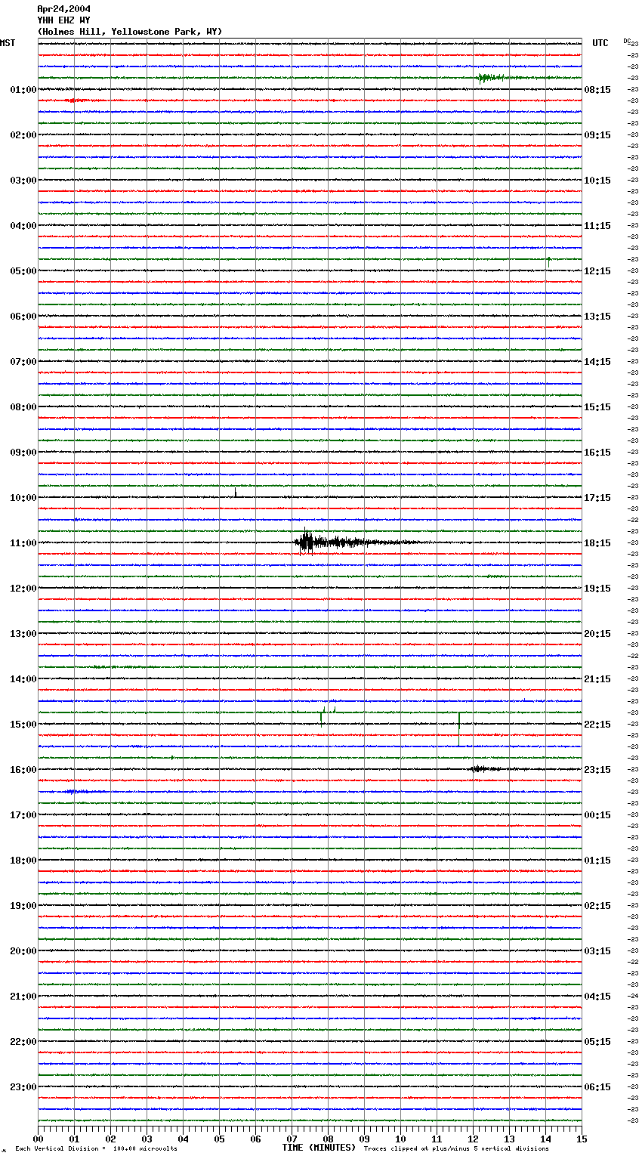Click the 16:00 MST time label

click(23, 770)
